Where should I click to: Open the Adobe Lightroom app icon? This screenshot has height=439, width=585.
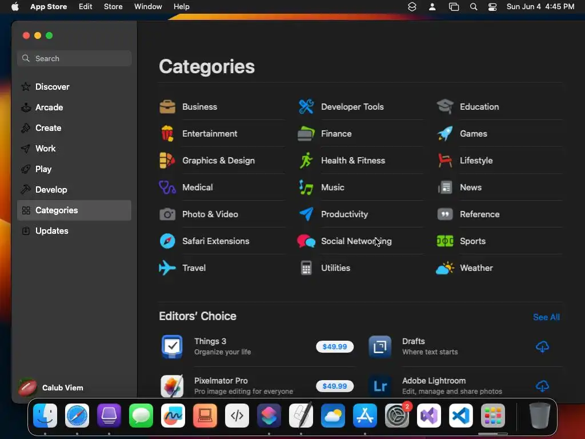(x=380, y=386)
